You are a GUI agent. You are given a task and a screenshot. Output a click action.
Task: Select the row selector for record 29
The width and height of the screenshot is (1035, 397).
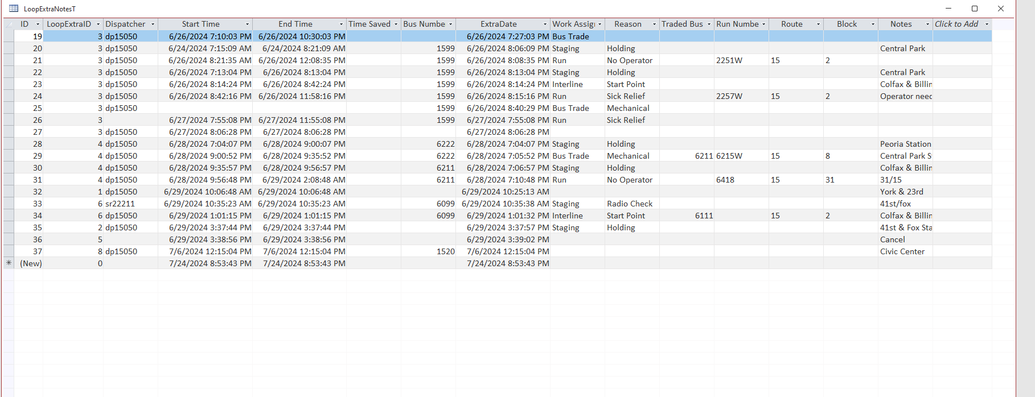coord(9,156)
